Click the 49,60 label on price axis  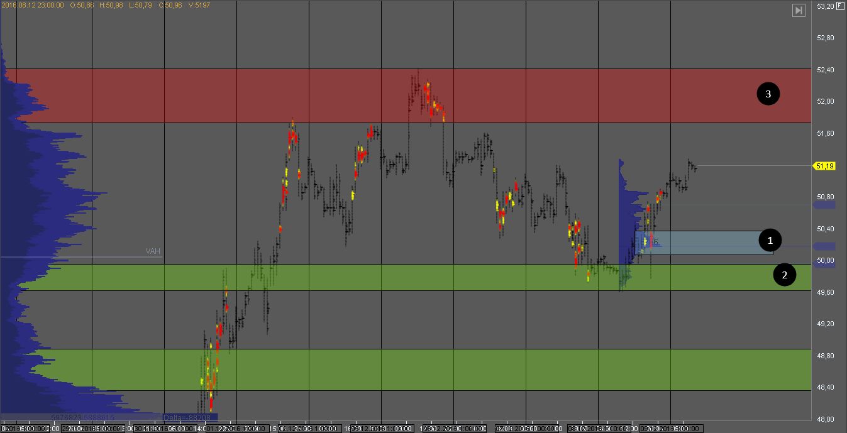pos(825,292)
